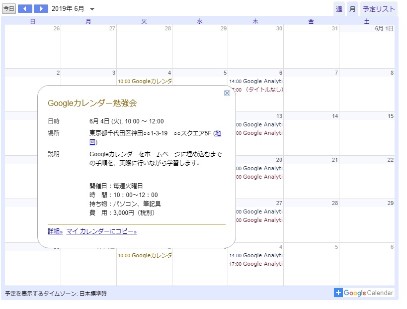
Task: Select the date 21
Action: [x=335, y=160]
